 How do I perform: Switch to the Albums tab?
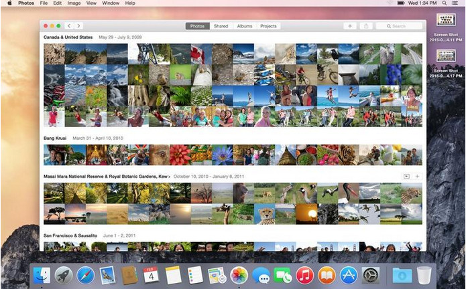(x=245, y=26)
